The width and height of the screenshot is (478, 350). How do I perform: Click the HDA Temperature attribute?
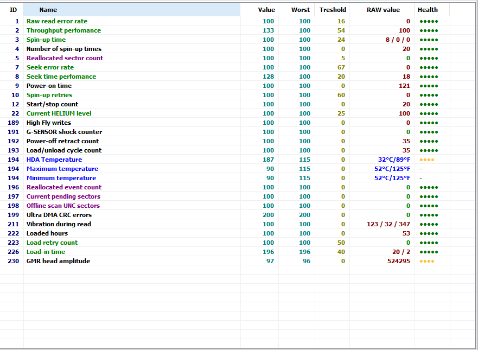pos(54,160)
